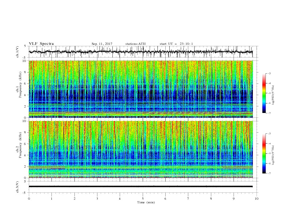Click the ch.1 color bar "log(PSD)(V²/Hz)" label
Screen dimensions: 289x223
(273, 95)
